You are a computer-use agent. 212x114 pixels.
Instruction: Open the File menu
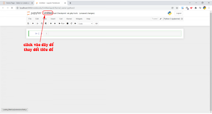30,19
